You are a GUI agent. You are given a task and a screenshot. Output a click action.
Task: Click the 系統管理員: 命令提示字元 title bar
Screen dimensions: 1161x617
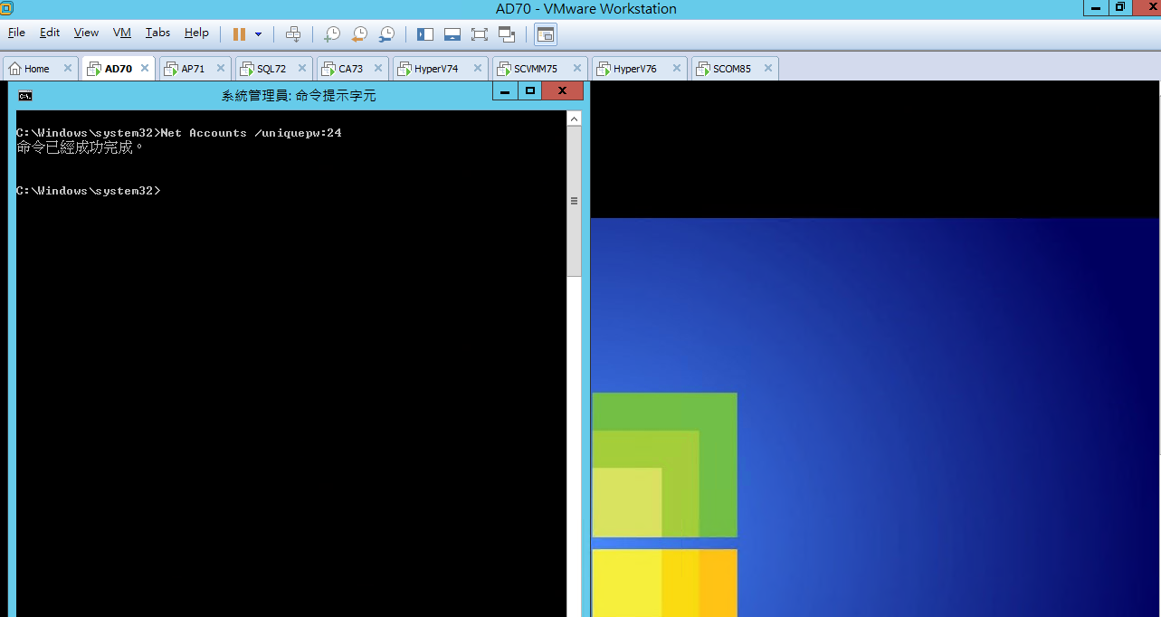(299, 95)
